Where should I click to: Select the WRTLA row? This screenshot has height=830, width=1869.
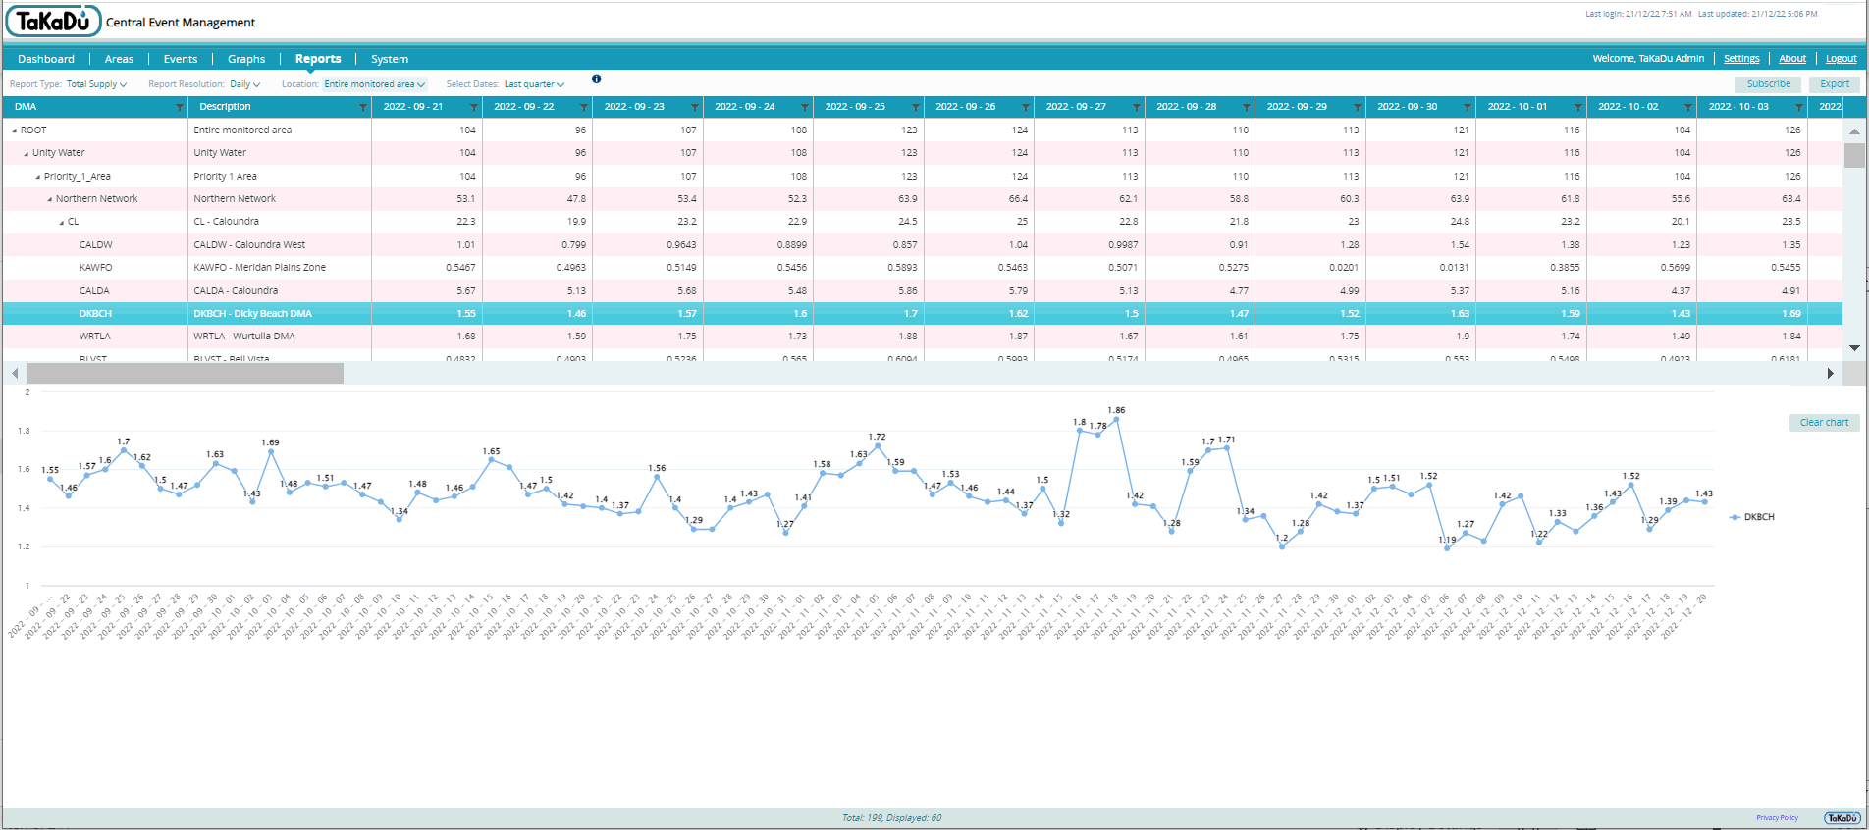[923, 337]
